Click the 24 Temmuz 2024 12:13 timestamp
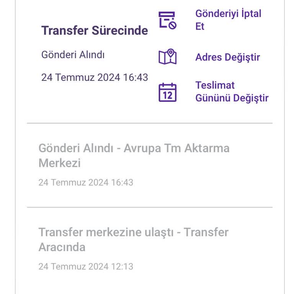This screenshot has width=294, height=294. pyautogui.click(x=86, y=267)
